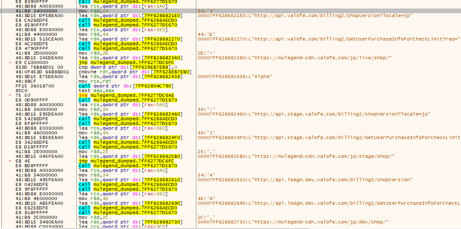Image resolution: width=461 pixels, height=229 pixels.
Task: Click the cmovne rdi,qword ptr instruction
Action: click(135, 72)
